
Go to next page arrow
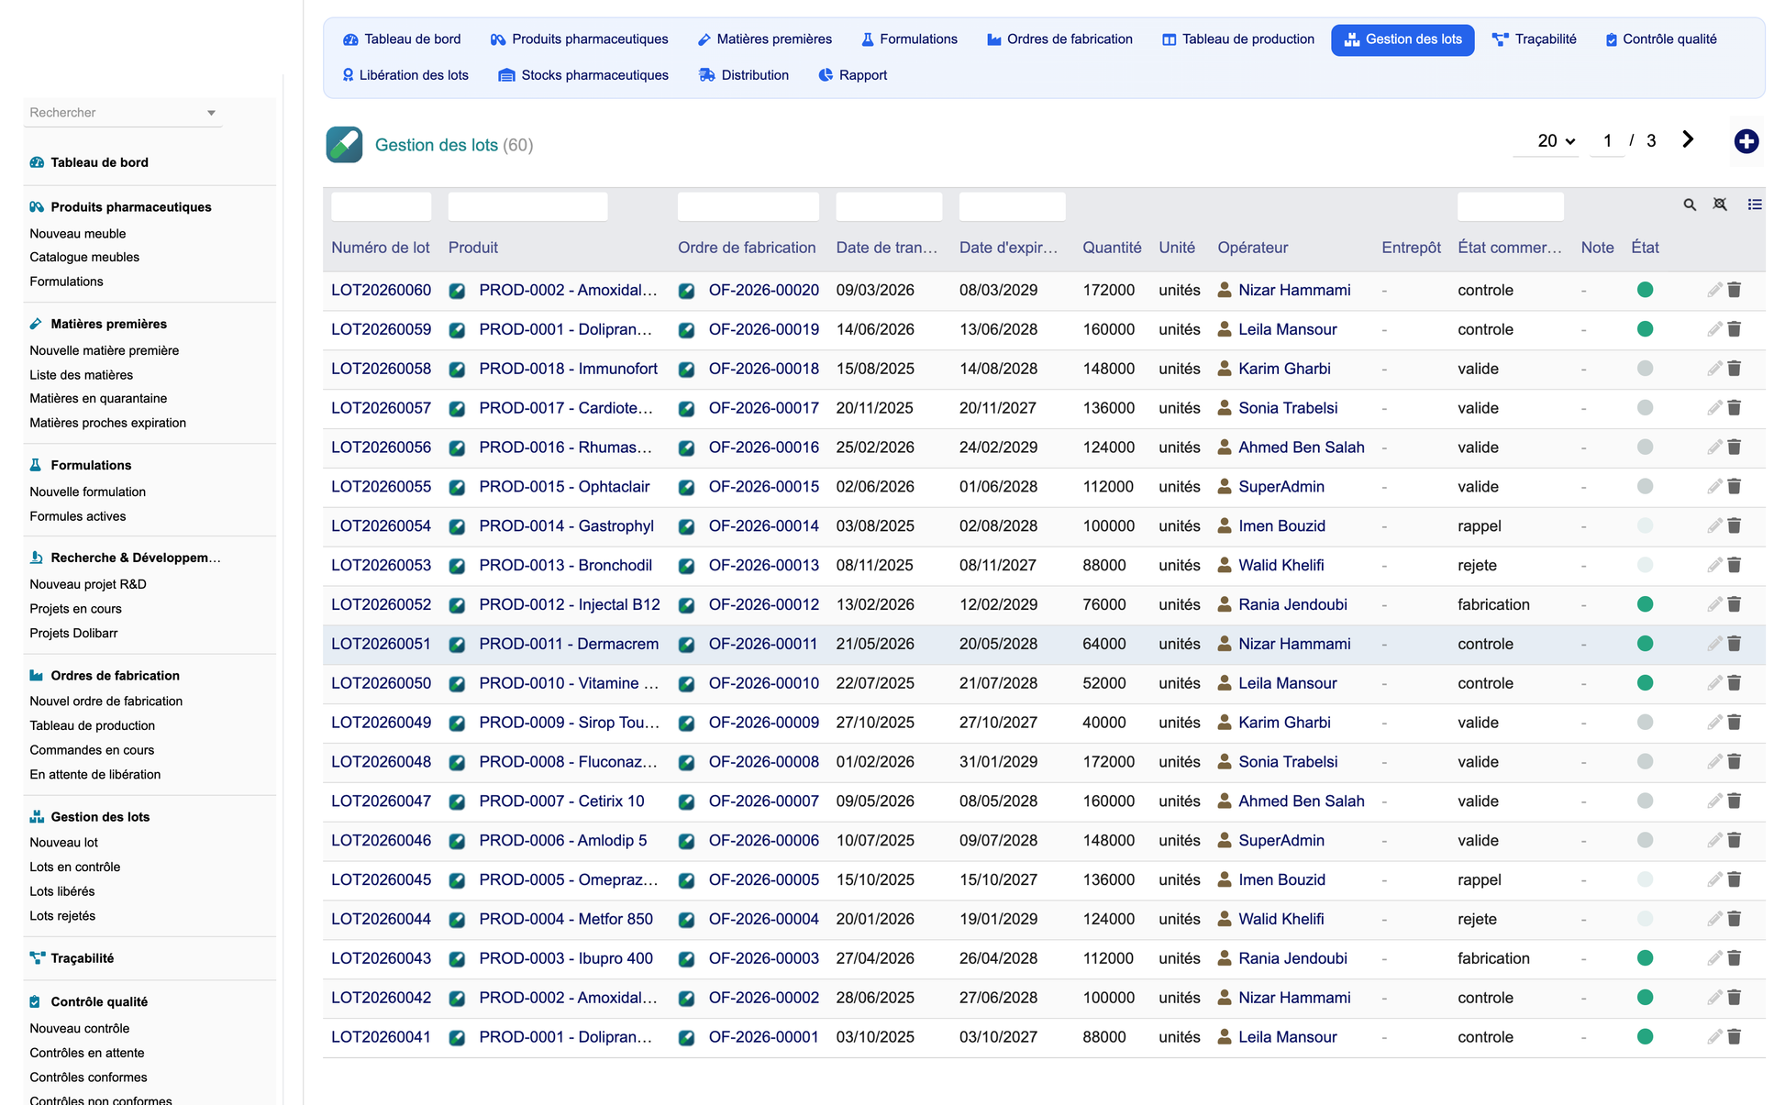[x=1688, y=139]
